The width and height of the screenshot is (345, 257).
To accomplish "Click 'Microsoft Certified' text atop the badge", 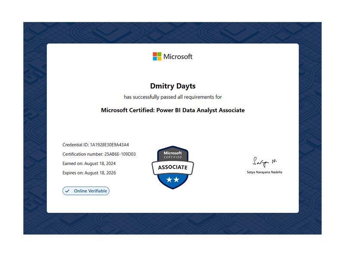I will pyautogui.click(x=172, y=155).
